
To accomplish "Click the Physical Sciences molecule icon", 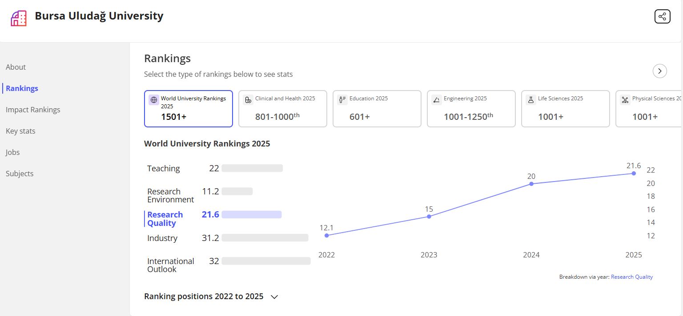I will (625, 100).
